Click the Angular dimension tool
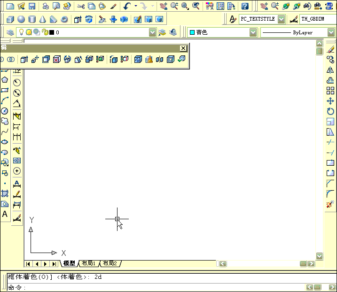 click(17, 104)
